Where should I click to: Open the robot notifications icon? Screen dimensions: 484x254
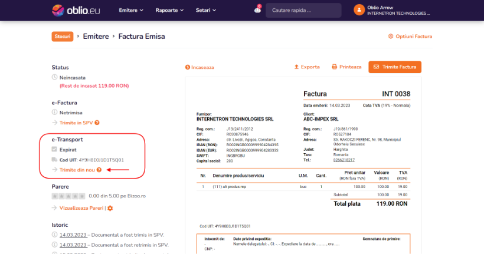257,10
